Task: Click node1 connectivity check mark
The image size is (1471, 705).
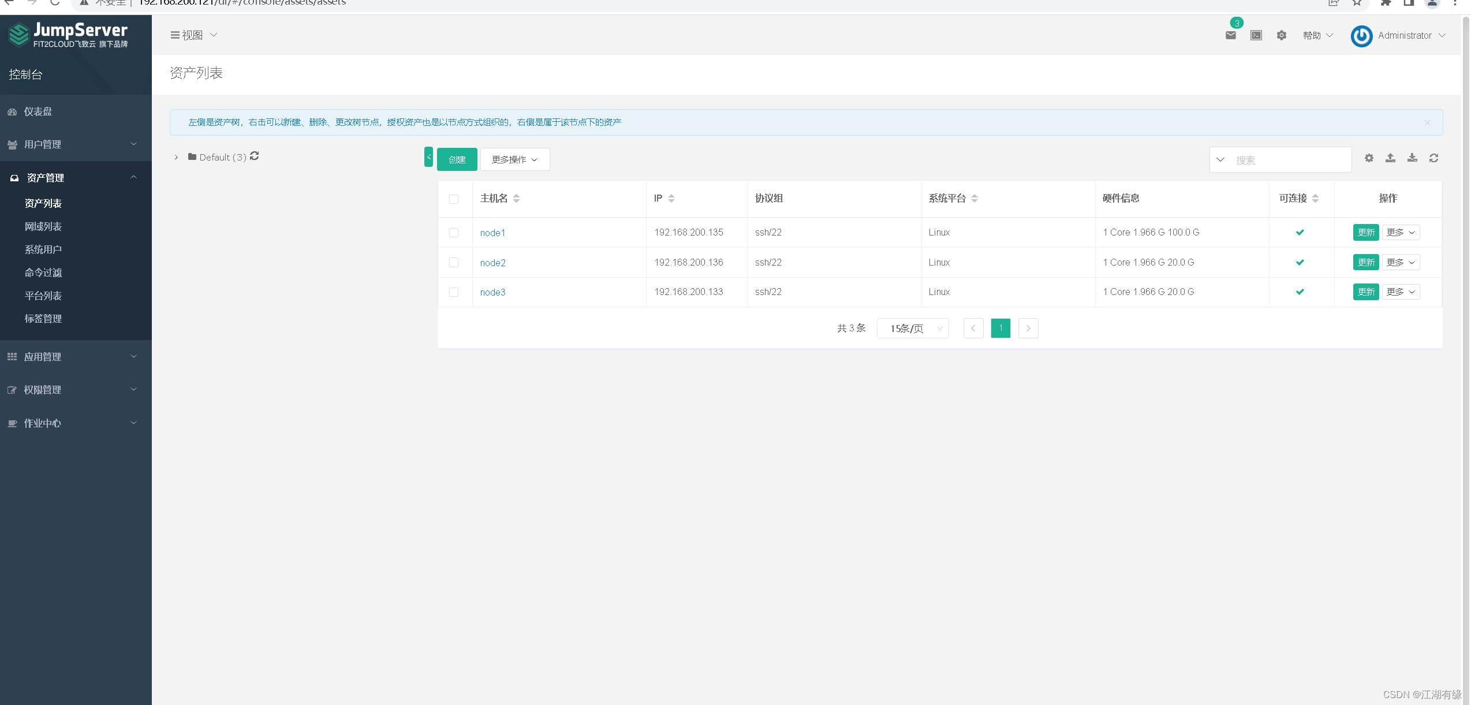Action: pyautogui.click(x=1300, y=232)
